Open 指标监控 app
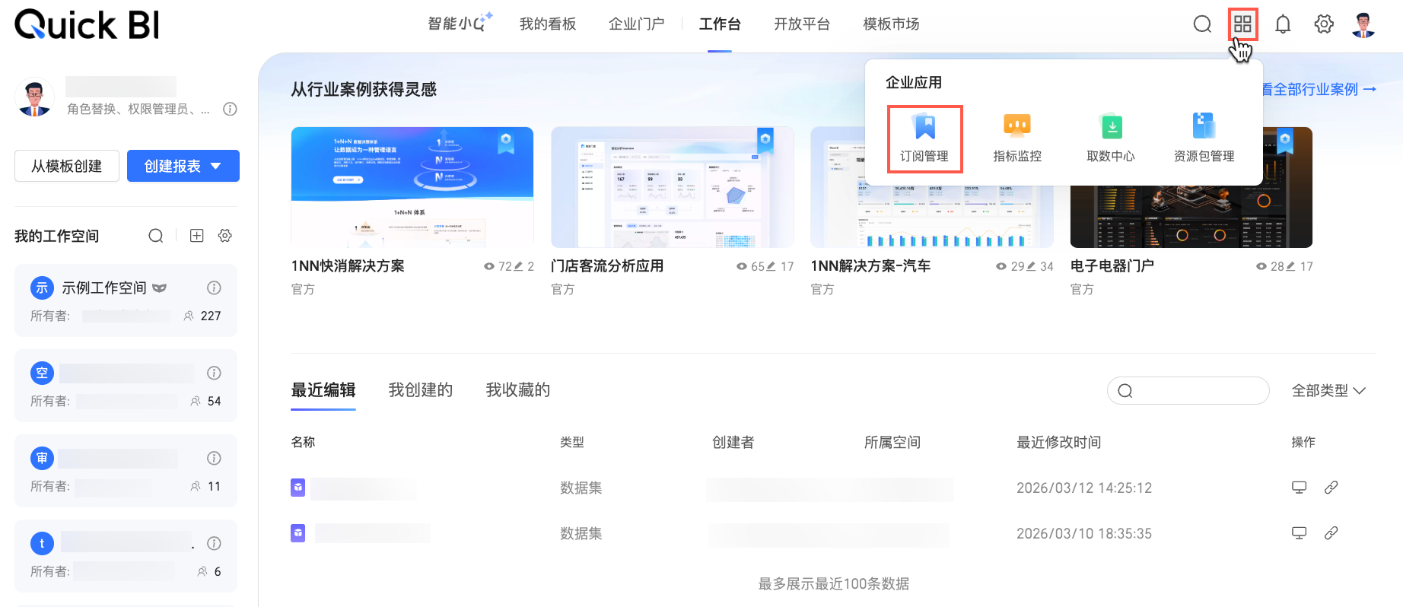The height and width of the screenshot is (607, 1403). click(x=1017, y=138)
